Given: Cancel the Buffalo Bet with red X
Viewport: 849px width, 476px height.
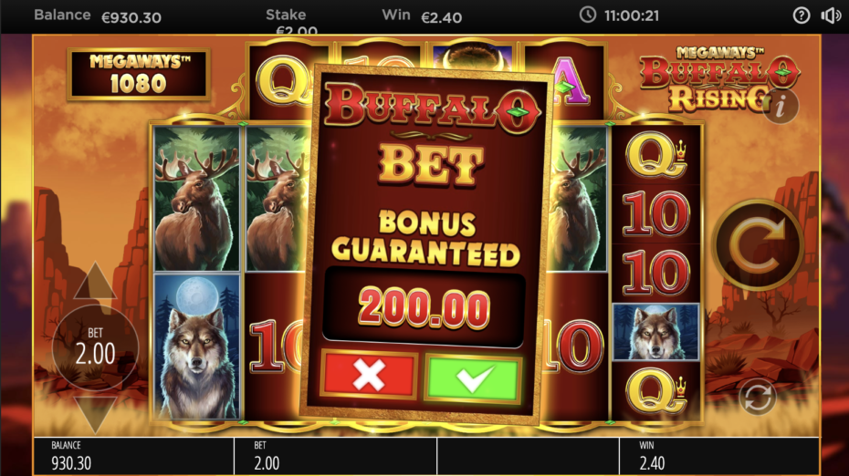Looking at the screenshot, I should point(370,374).
